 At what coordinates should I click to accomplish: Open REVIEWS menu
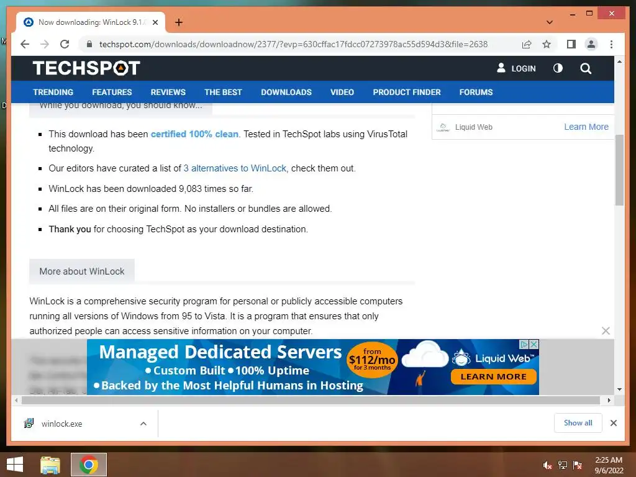click(168, 92)
